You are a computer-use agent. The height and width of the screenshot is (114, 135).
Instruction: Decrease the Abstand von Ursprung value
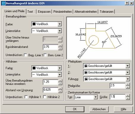tap(60, 91)
